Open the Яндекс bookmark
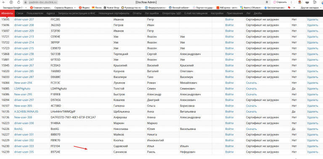Image resolution: width=323 pixels, height=159 pixels. click(x=84, y=8)
